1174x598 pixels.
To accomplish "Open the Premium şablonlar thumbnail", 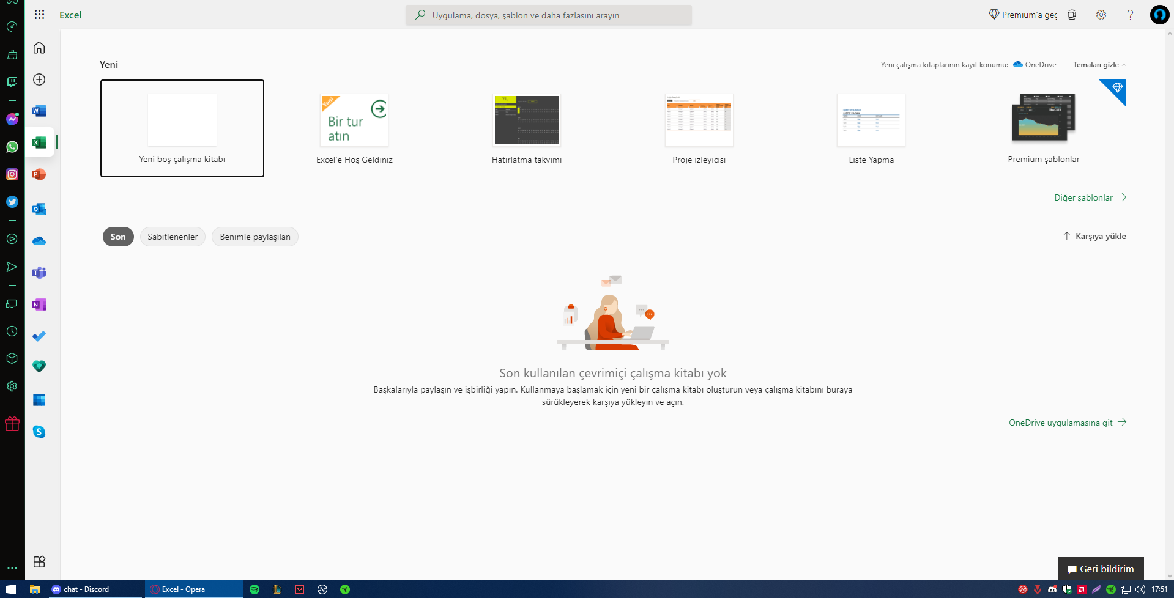I will 1044,119.
